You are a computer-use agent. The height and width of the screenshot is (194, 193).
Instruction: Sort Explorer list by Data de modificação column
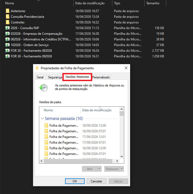tap(90, 3)
